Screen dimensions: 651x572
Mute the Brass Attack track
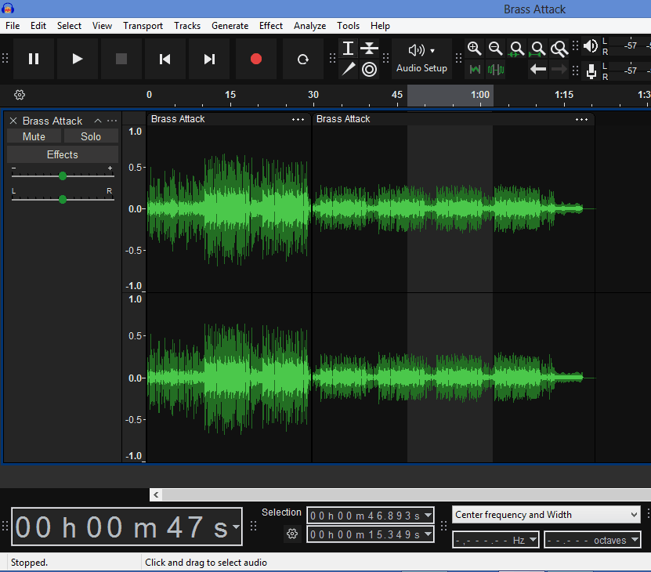34,136
